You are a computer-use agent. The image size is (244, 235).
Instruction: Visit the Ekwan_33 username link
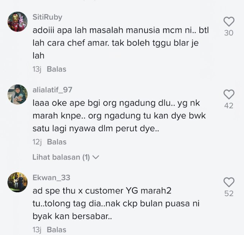pos(51,178)
